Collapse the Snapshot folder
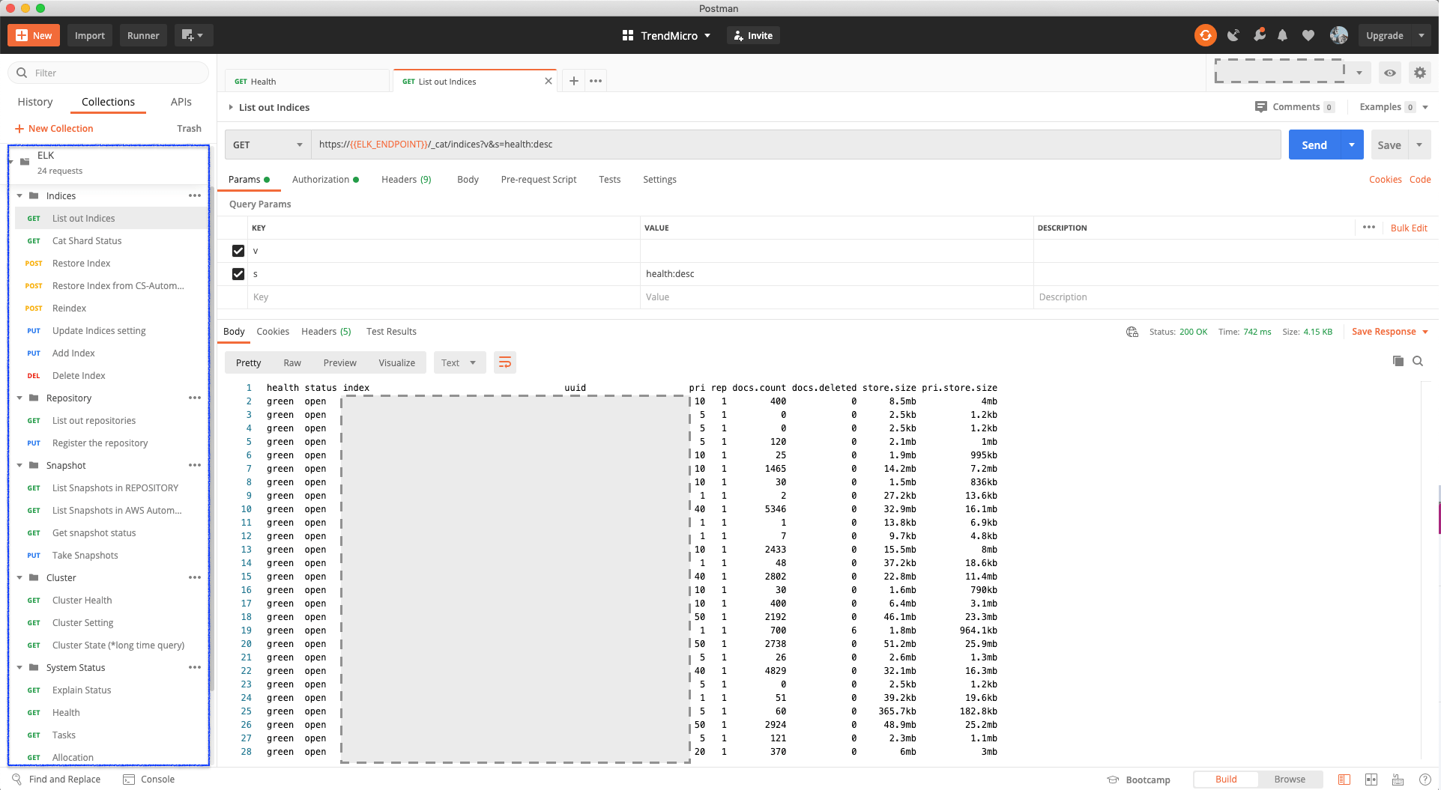This screenshot has height=790, width=1441. coord(19,465)
